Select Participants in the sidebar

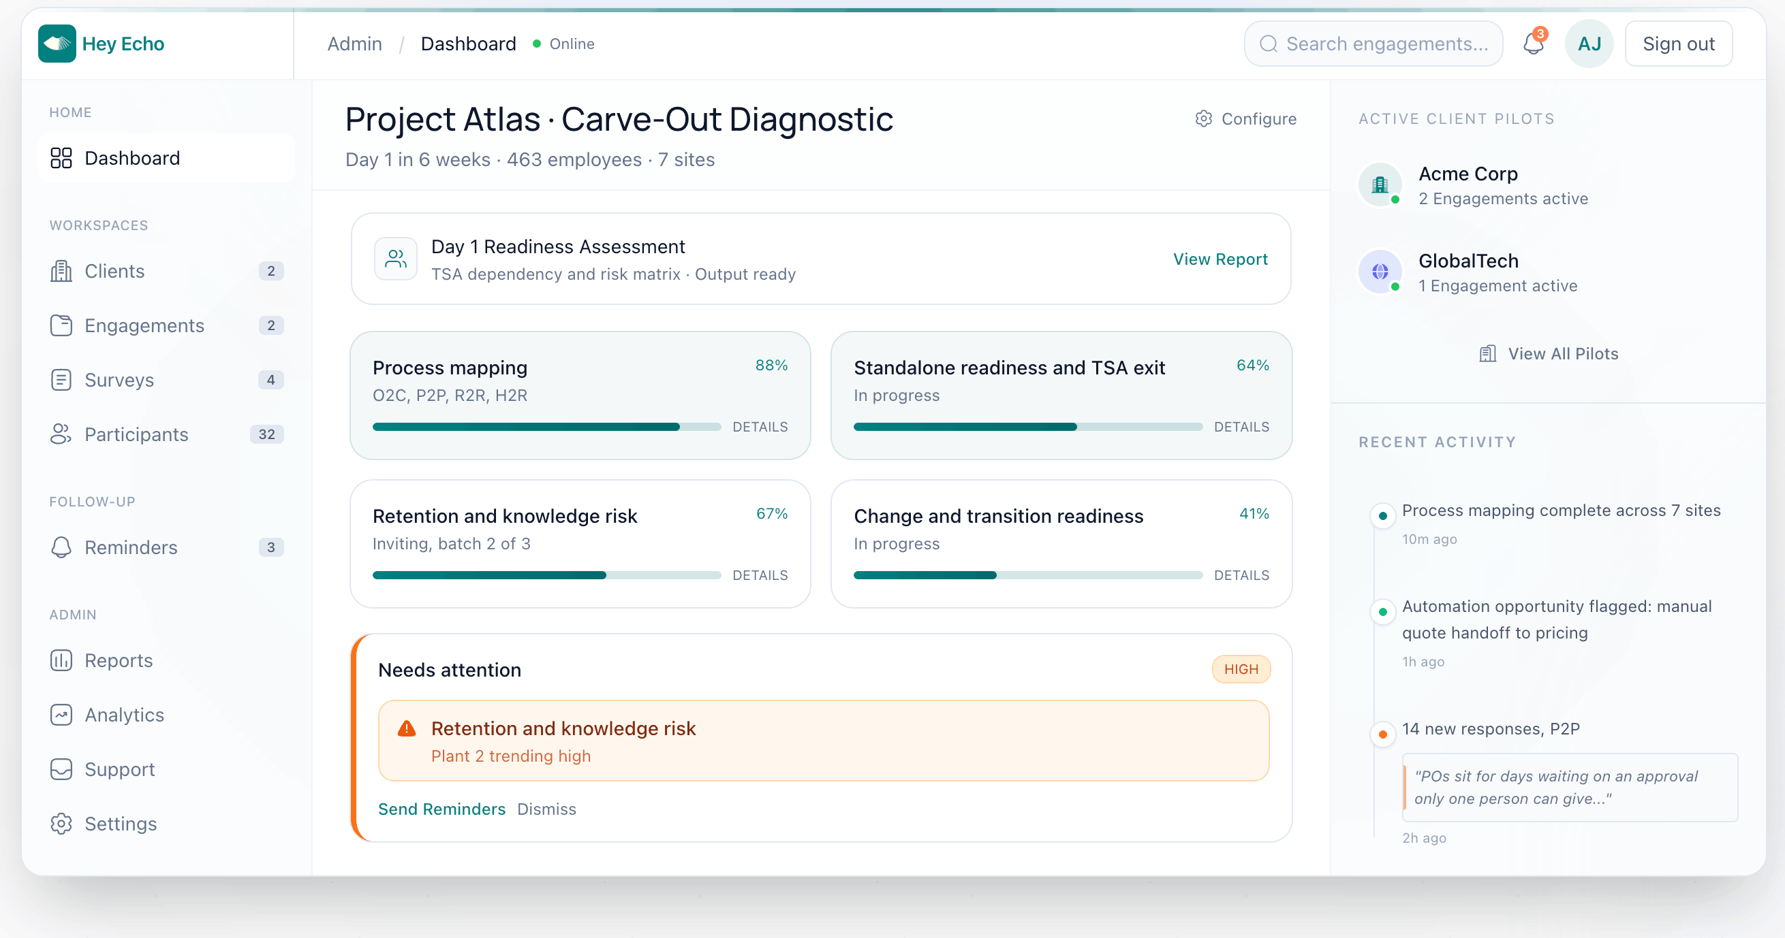click(x=166, y=434)
